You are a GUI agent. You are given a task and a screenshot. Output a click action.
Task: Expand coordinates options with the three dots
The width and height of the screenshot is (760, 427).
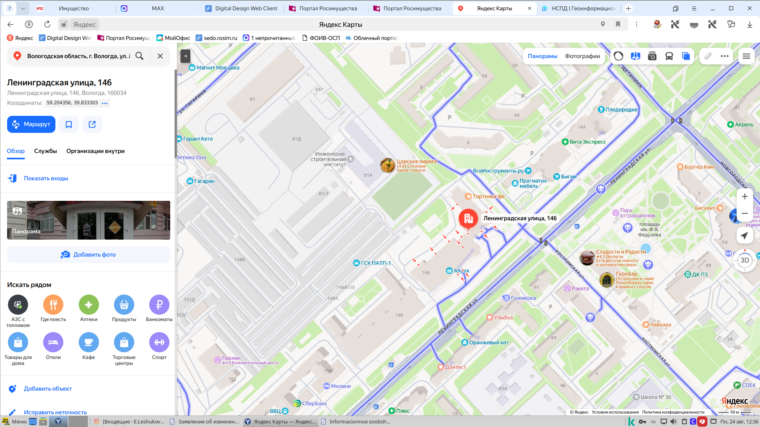click(x=105, y=103)
